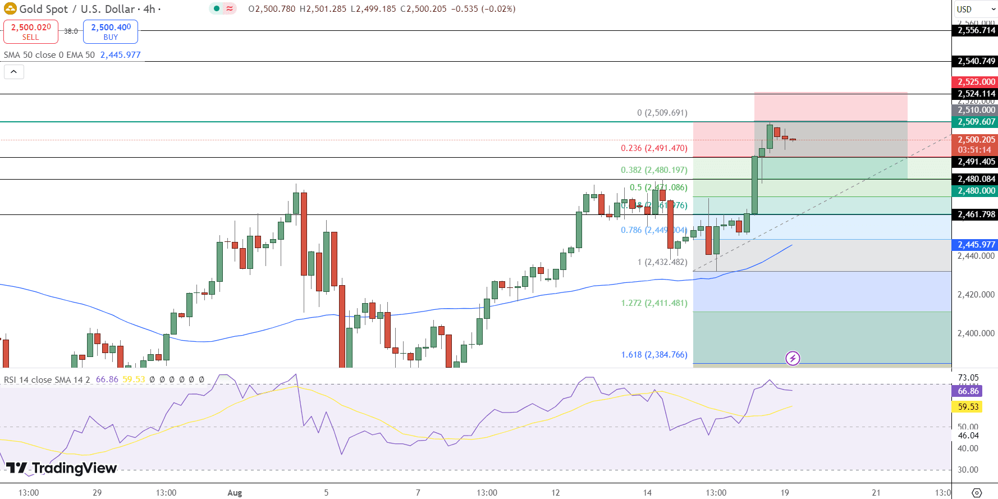The height and width of the screenshot is (499, 998).
Task: Click the 2,420.000 price scale value
Action: click(976, 295)
